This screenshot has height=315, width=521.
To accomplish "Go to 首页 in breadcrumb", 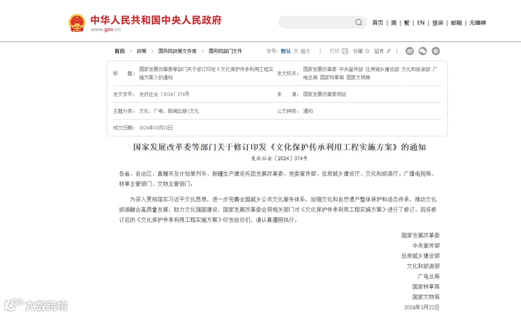I will pyautogui.click(x=120, y=51).
